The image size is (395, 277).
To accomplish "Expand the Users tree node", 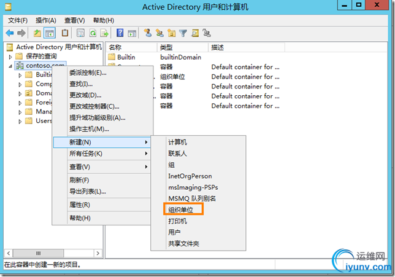I will tap(20, 122).
